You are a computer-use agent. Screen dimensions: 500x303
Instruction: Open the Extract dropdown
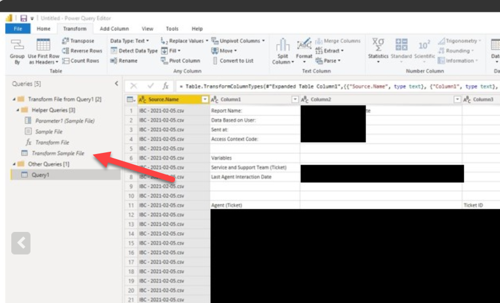[x=329, y=51]
